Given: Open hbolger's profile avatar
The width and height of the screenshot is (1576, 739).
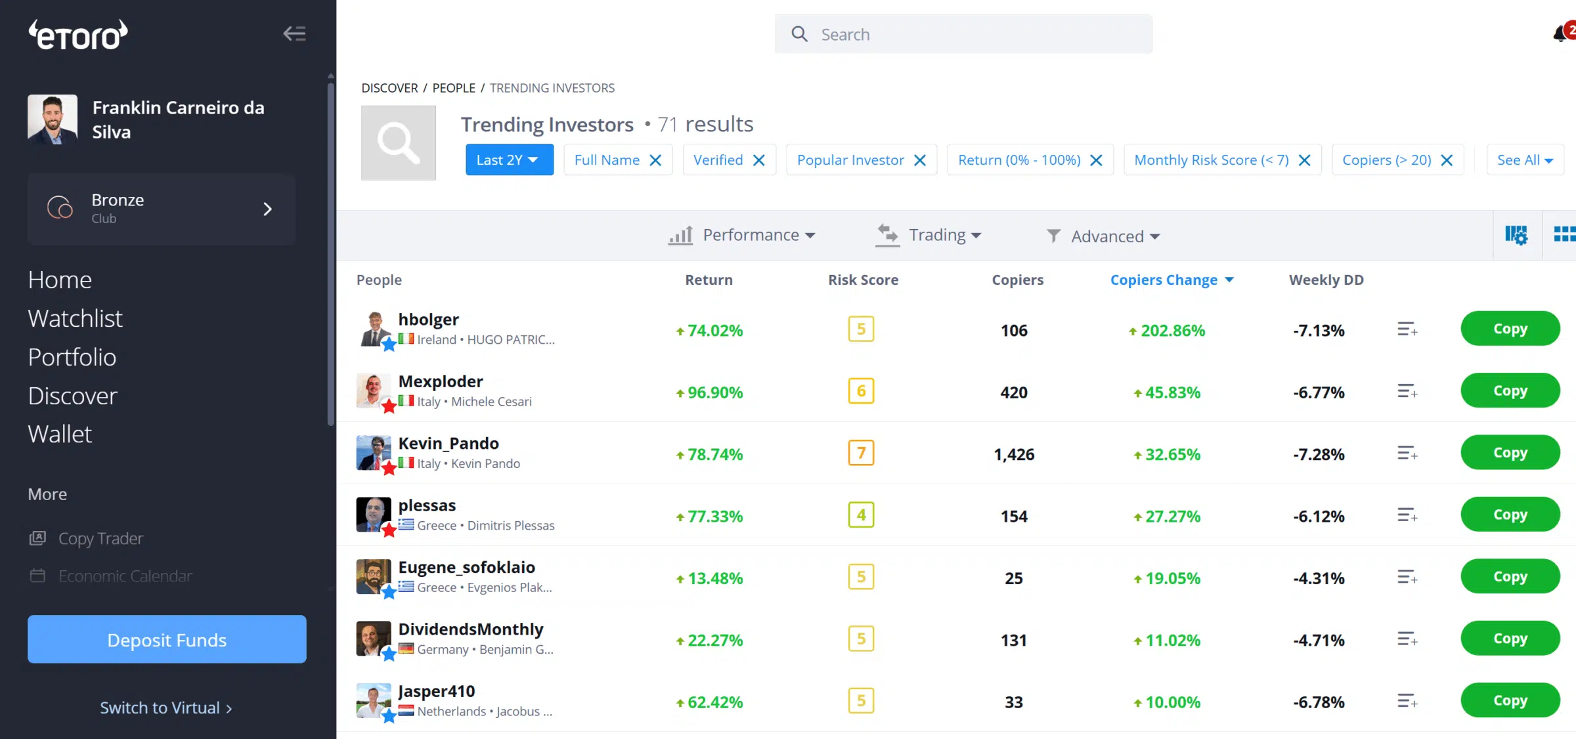Looking at the screenshot, I should pos(374,329).
